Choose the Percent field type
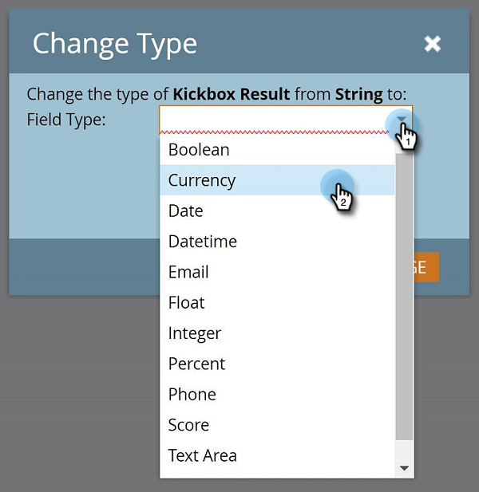 [197, 364]
